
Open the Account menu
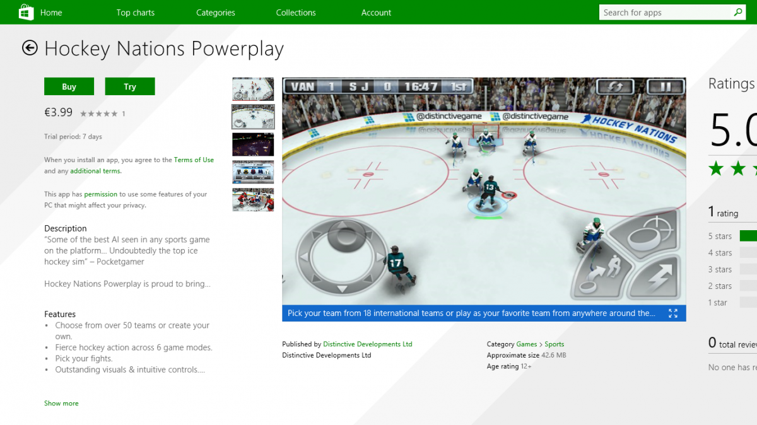[x=376, y=13]
